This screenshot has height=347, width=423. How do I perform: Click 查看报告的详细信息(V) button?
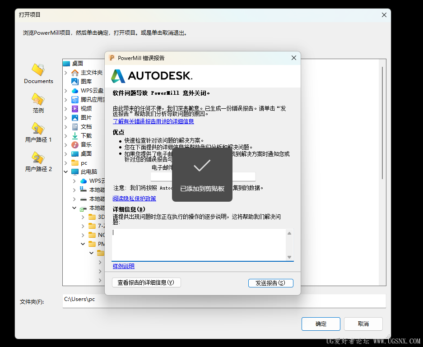click(146, 282)
